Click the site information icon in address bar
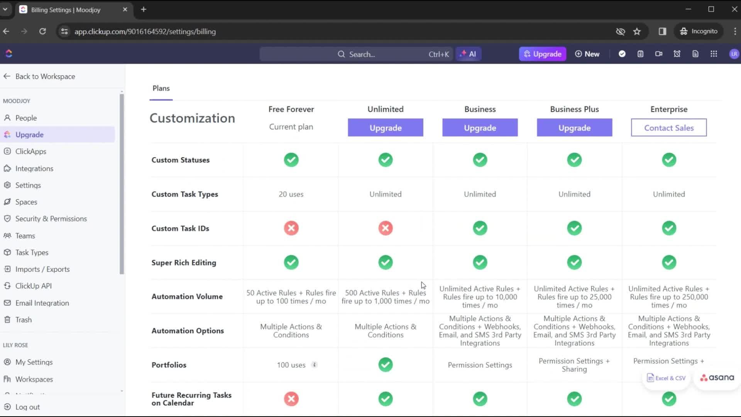The height and width of the screenshot is (417, 741). [64, 32]
